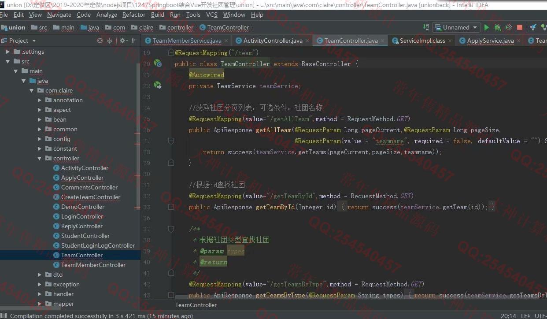Collapse getAllTeam method at line 29 fold marker
Image resolution: width=547 pixels, height=319 pixels.
click(171, 163)
